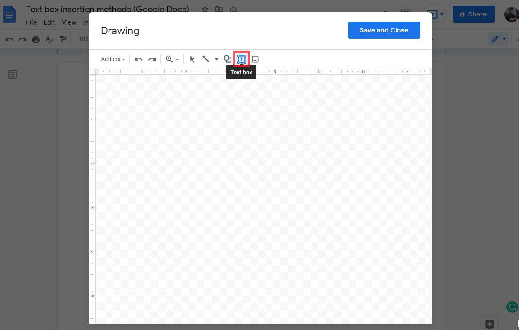
Task: Select the Line tool in Drawing toolbar
Action: tap(206, 59)
